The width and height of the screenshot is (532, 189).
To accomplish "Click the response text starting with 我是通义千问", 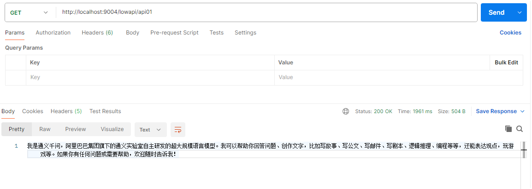I will point(271,150).
